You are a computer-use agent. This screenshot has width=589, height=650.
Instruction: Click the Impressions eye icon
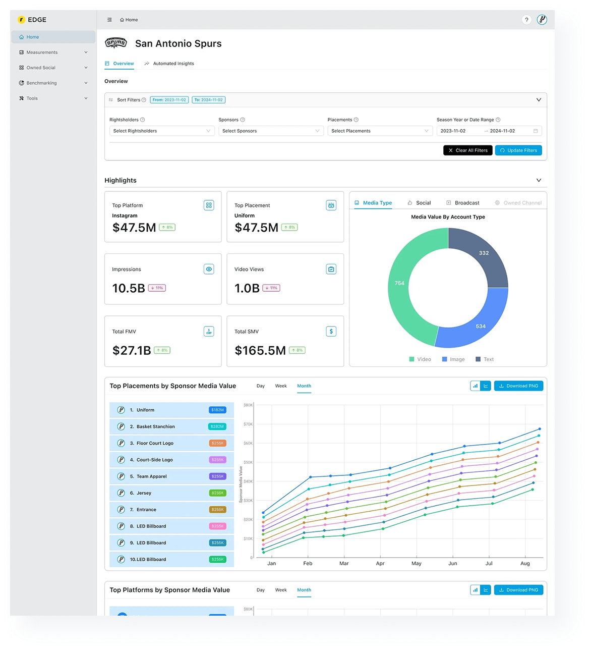click(209, 269)
